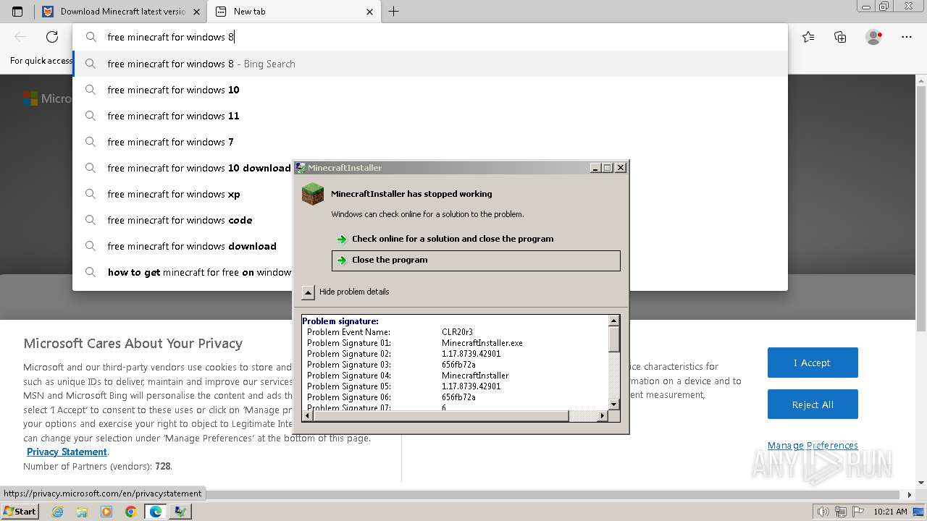Click problem details horizontal scroll right arrow
The image size is (927, 521).
(x=603, y=416)
